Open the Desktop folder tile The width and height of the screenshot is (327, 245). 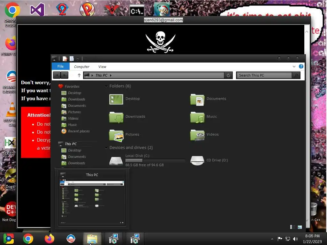(x=125, y=99)
